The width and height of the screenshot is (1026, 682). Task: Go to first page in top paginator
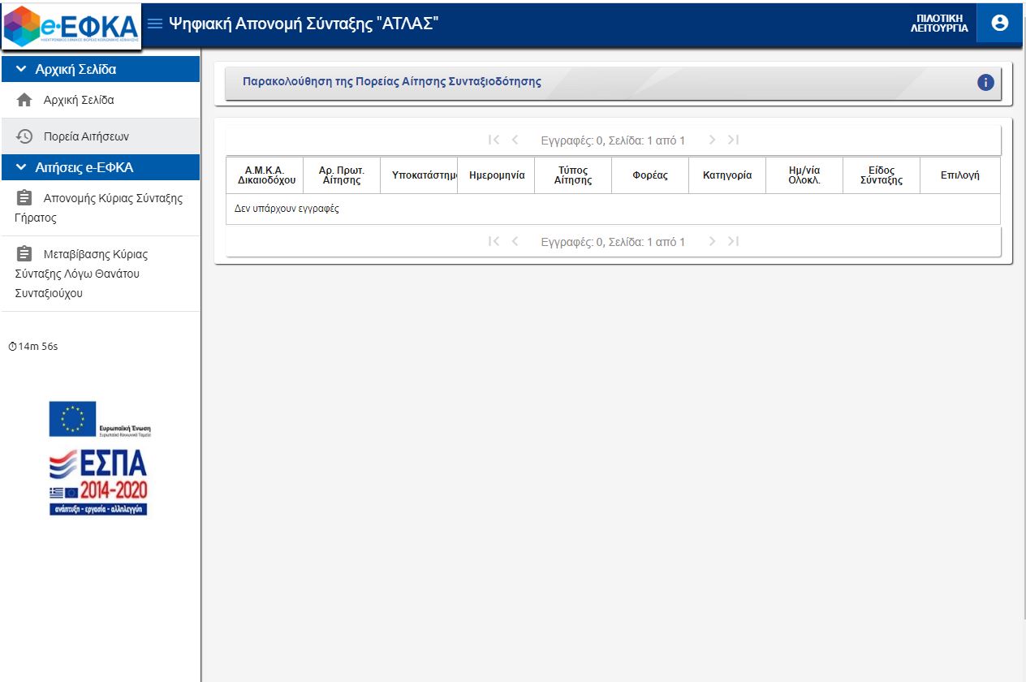coord(494,140)
